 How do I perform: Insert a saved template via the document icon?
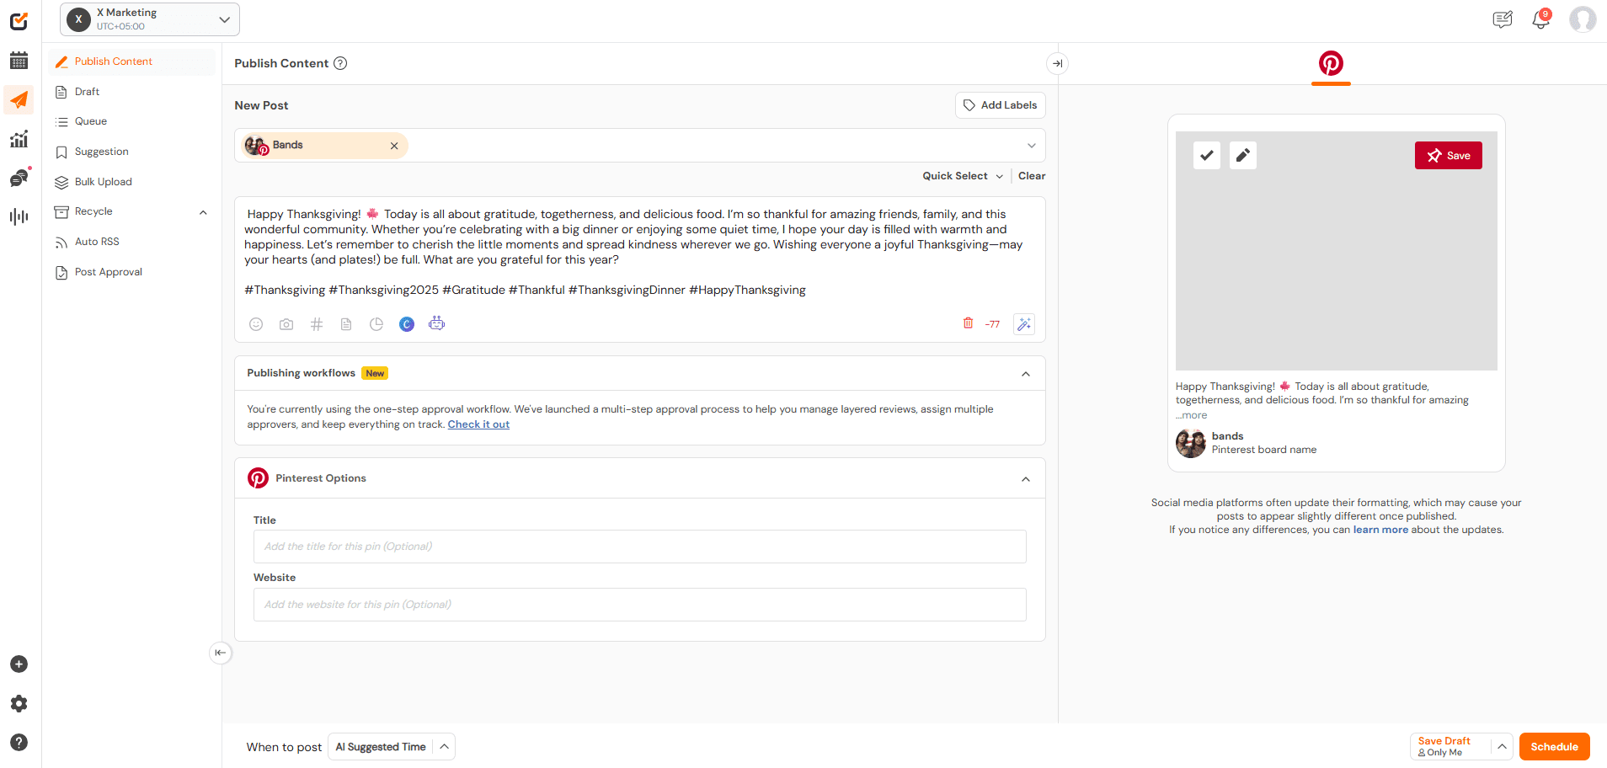click(345, 323)
